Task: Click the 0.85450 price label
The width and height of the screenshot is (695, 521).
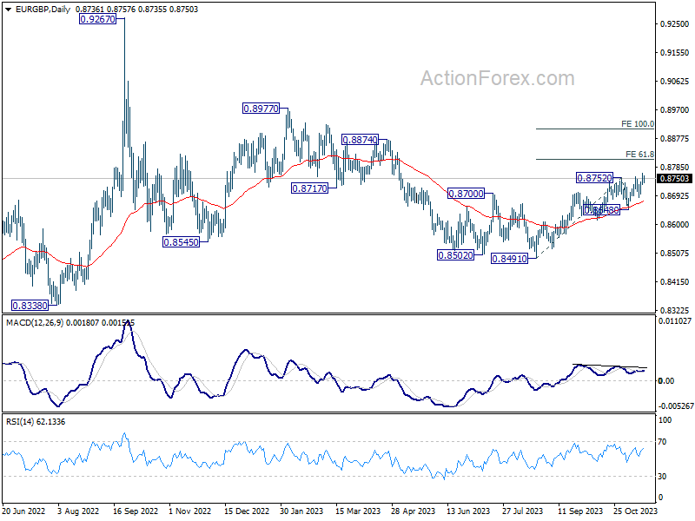Action: pyautogui.click(x=181, y=242)
